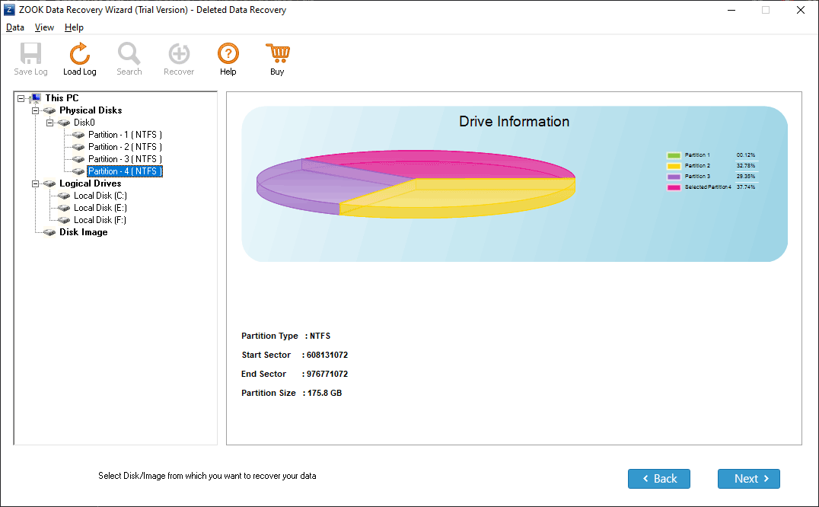819x507 pixels.
Task: Click the drive icon beside Partition - 2
Action: (78, 147)
